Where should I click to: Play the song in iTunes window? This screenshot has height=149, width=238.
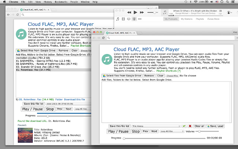135,12
